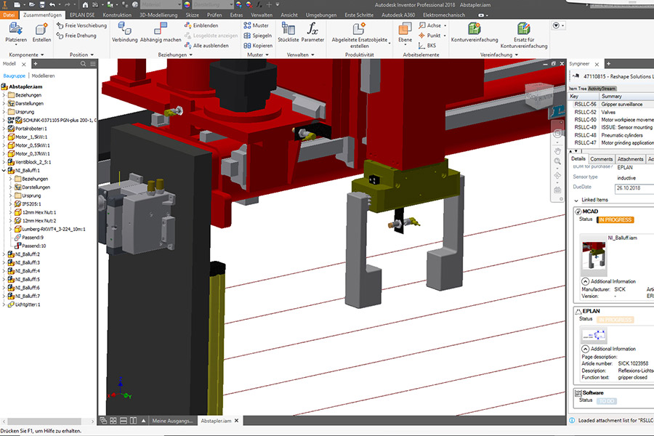Add a new browser panel with plus
Image resolution: width=654 pixels, height=436 pixels.
point(36,64)
